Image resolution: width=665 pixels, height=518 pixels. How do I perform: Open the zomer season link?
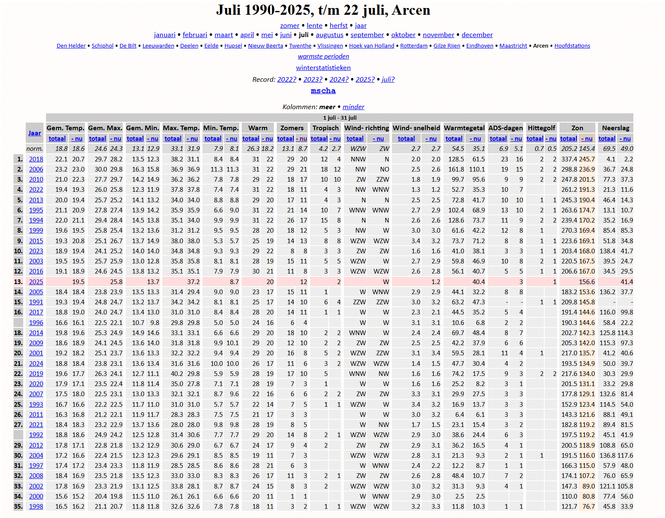pyautogui.click(x=289, y=26)
